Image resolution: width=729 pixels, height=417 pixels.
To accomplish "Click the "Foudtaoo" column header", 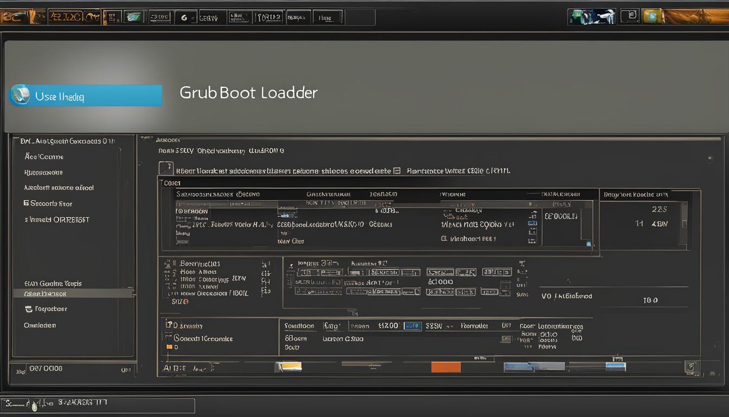I will 299,326.
